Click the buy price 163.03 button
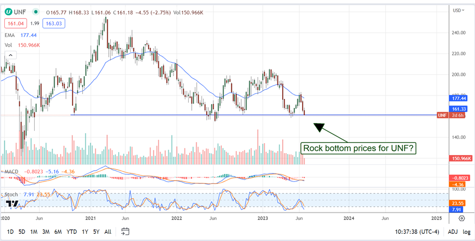 coord(54,23)
